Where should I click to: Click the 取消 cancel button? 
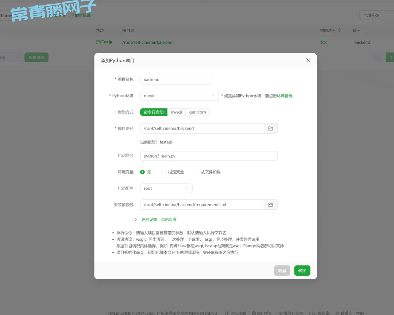tap(282, 271)
